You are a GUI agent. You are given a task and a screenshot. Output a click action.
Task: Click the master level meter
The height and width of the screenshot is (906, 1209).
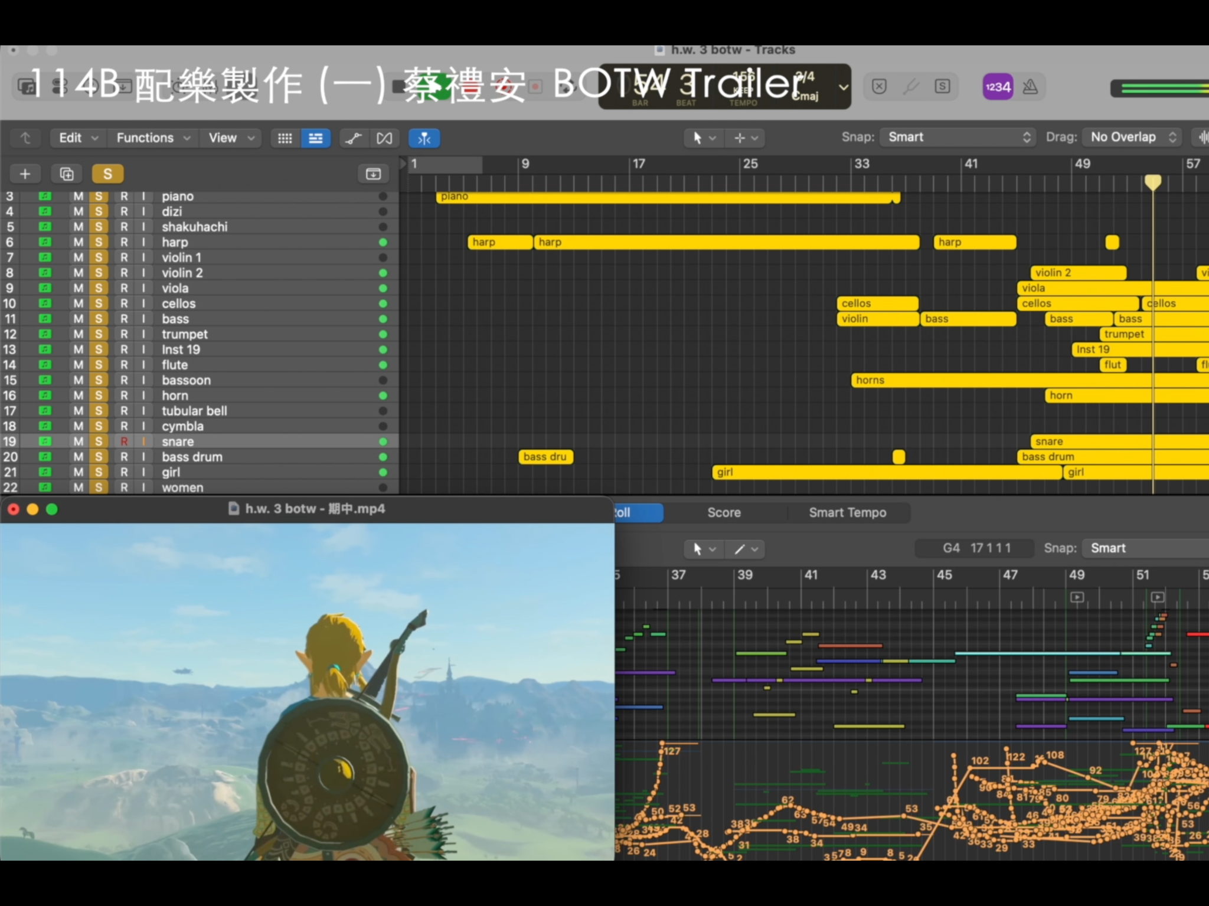1159,88
